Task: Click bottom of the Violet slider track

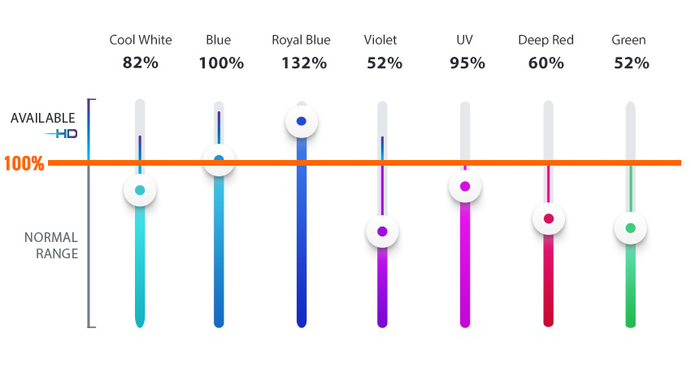Action: coord(382,322)
